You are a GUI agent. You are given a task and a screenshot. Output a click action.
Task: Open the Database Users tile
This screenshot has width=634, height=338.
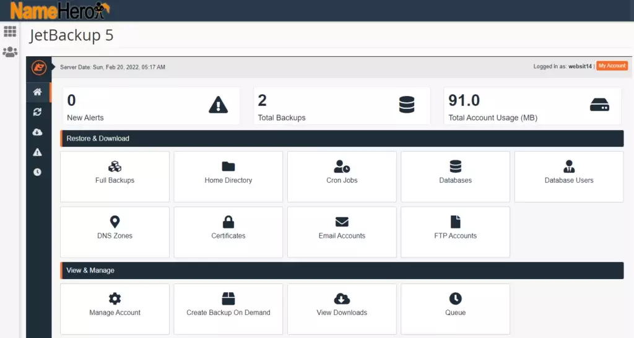[x=568, y=176]
